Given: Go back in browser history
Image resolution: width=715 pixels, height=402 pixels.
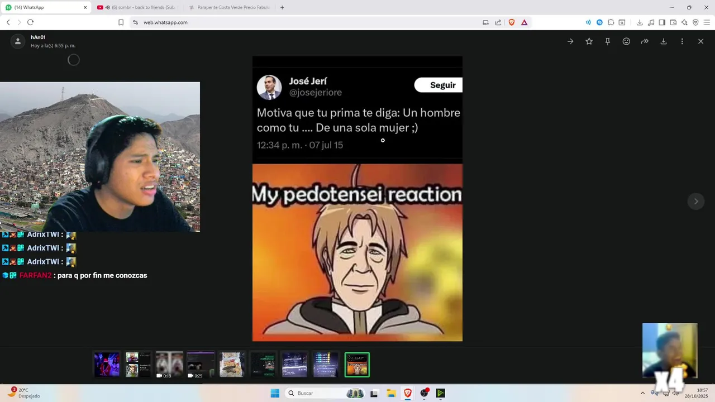Looking at the screenshot, I should point(8,22).
